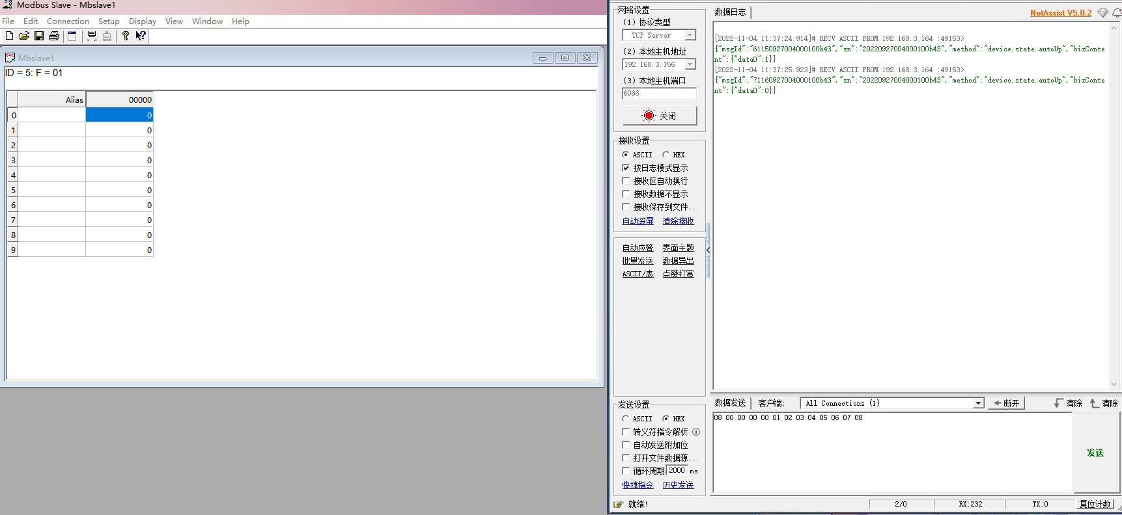Image resolution: width=1122 pixels, height=515 pixels.
Task: Click the data log vertical scrollbar down arrow
Action: 1114,384
